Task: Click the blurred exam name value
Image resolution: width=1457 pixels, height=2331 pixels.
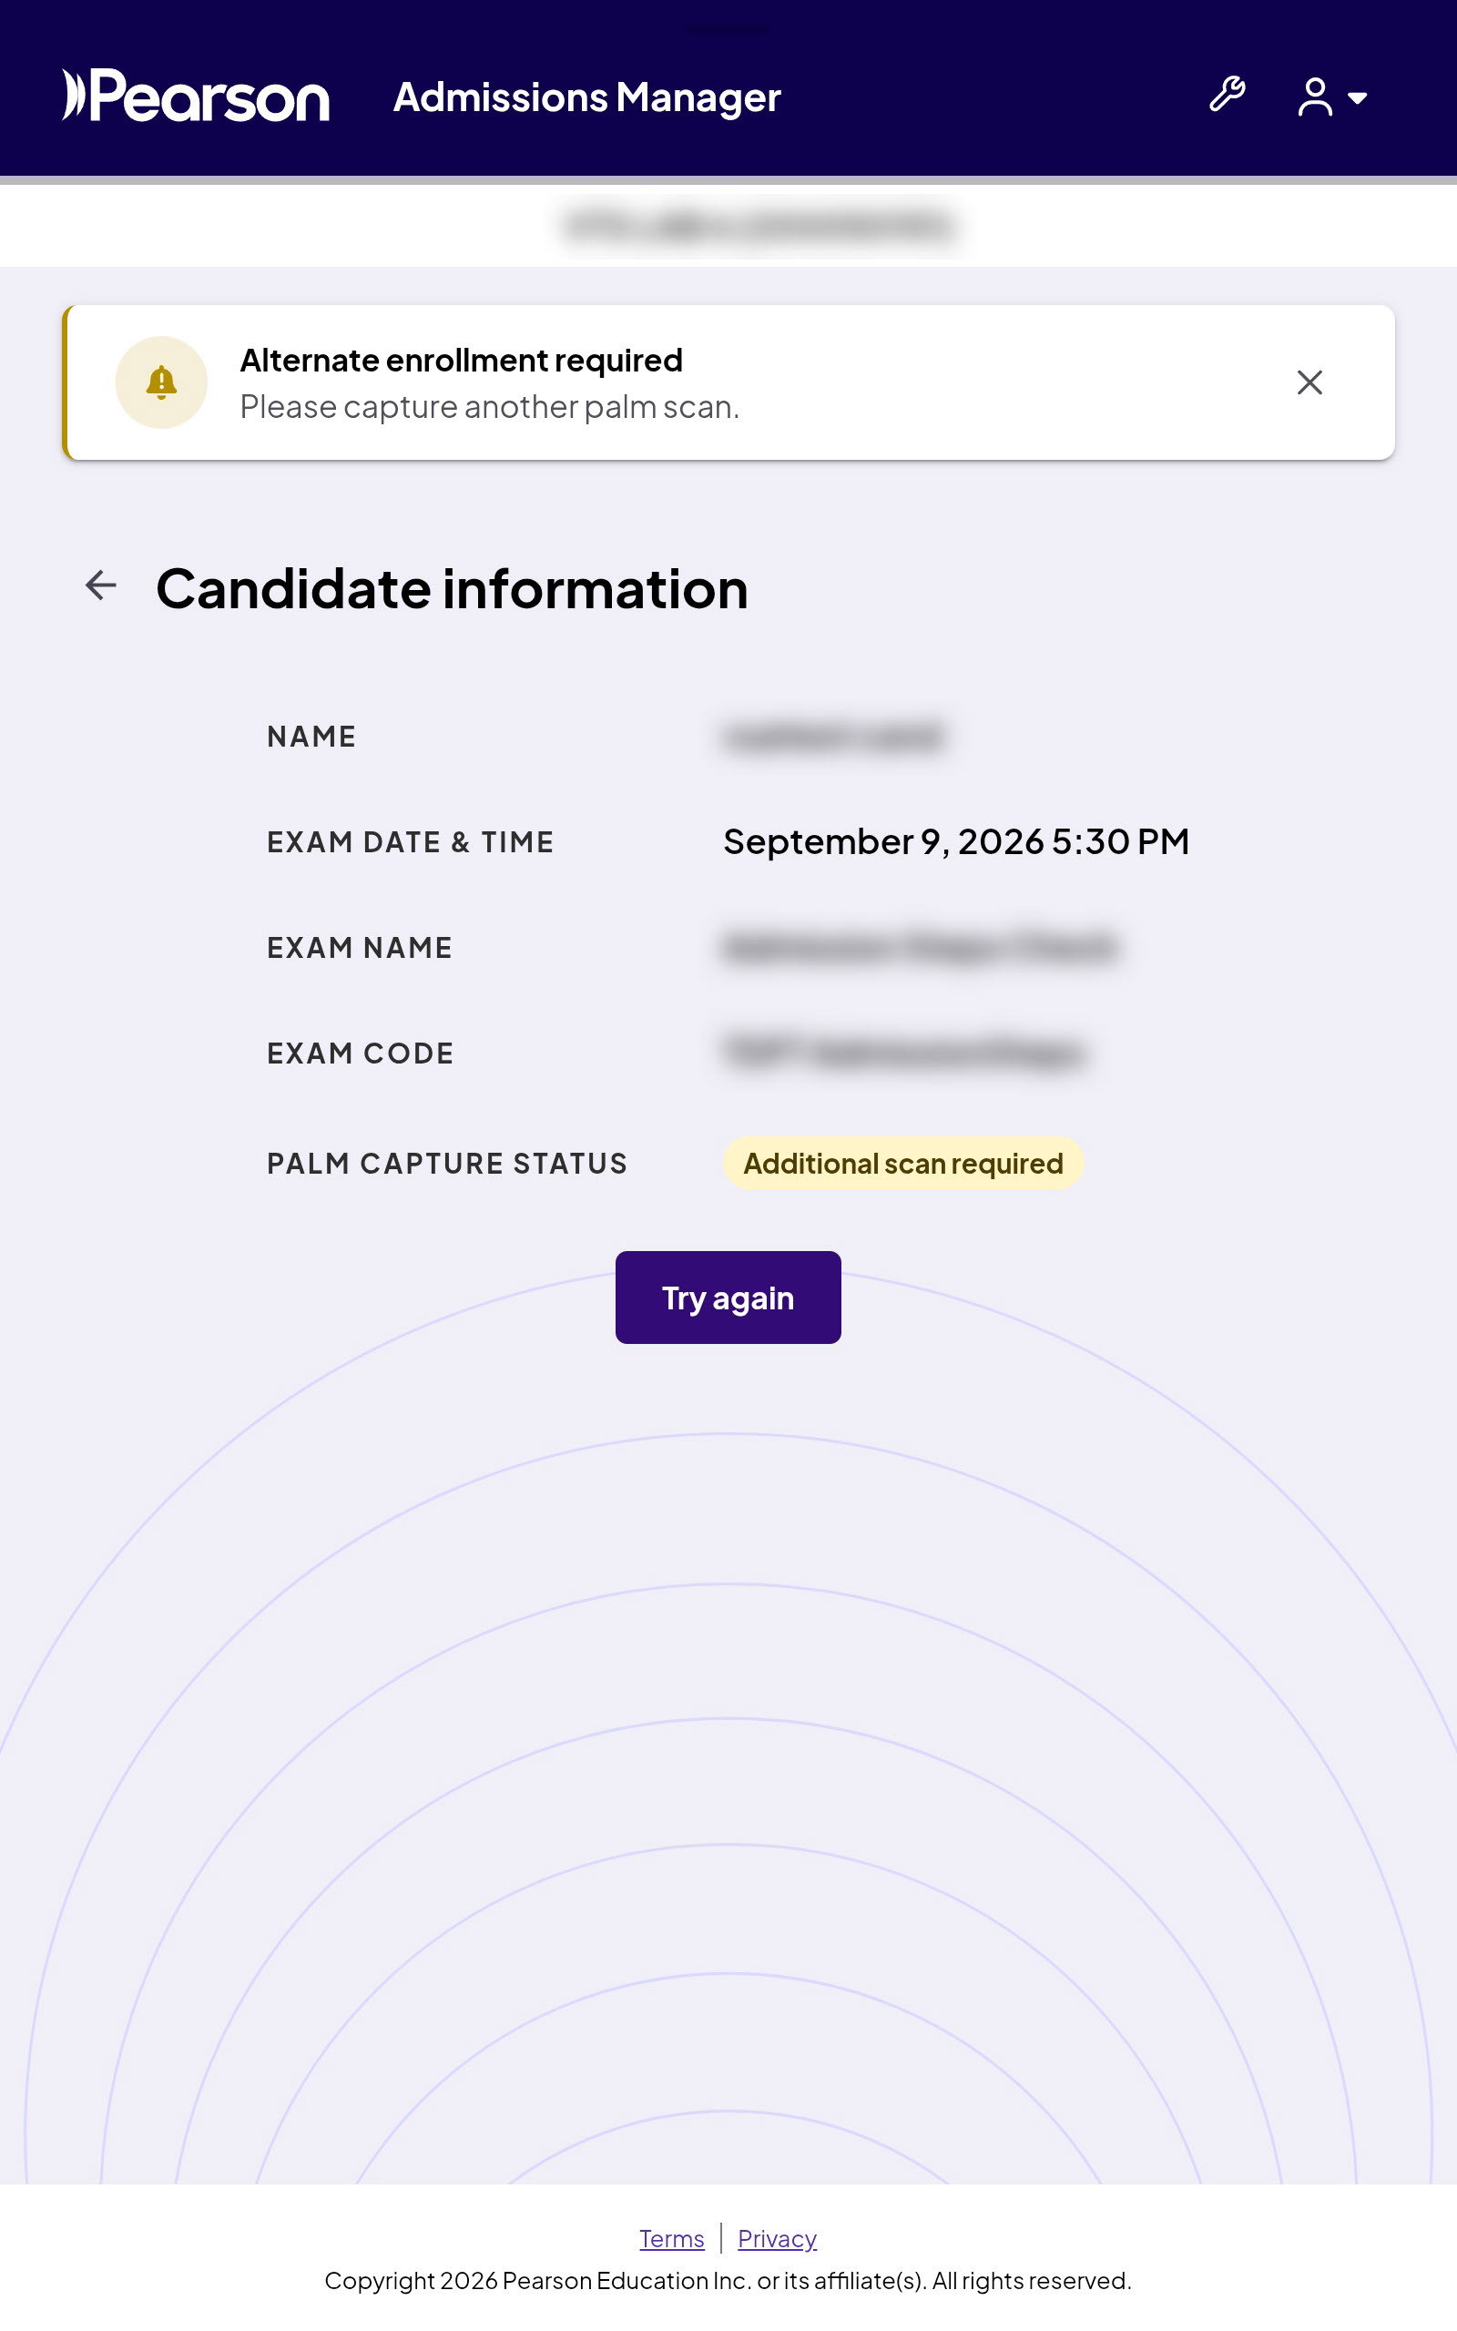Action: [x=920, y=947]
